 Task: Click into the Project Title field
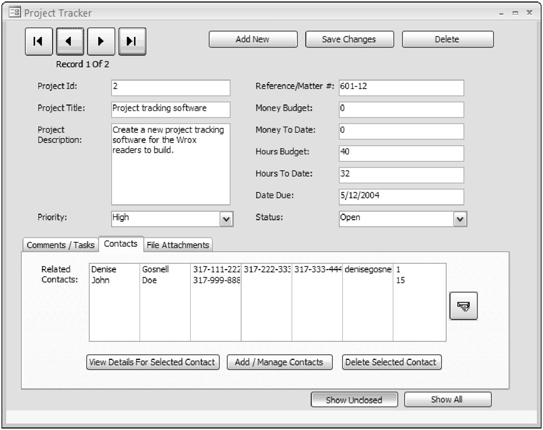pyautogui.click(x=171, y=109)
